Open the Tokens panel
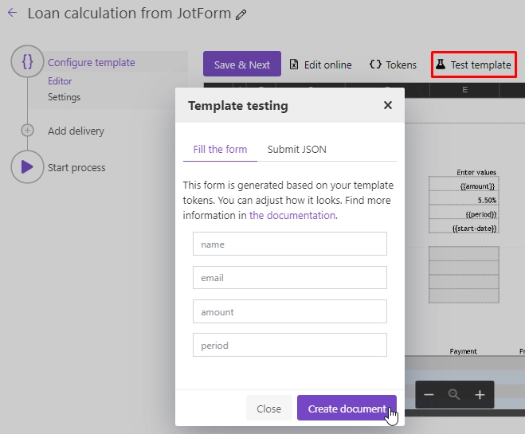525x434 pixels. pos(393,65)
